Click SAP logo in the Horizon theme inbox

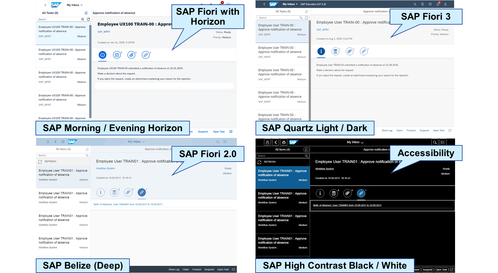[56, 5]
